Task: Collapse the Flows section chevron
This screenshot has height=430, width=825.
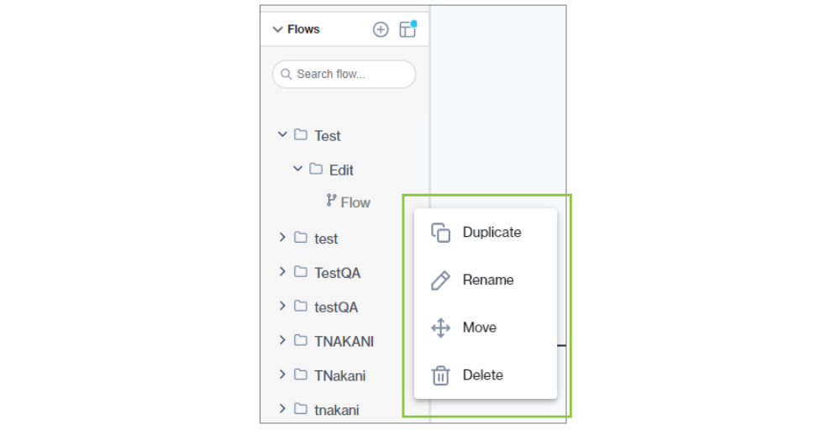Action: coord(278,29)
